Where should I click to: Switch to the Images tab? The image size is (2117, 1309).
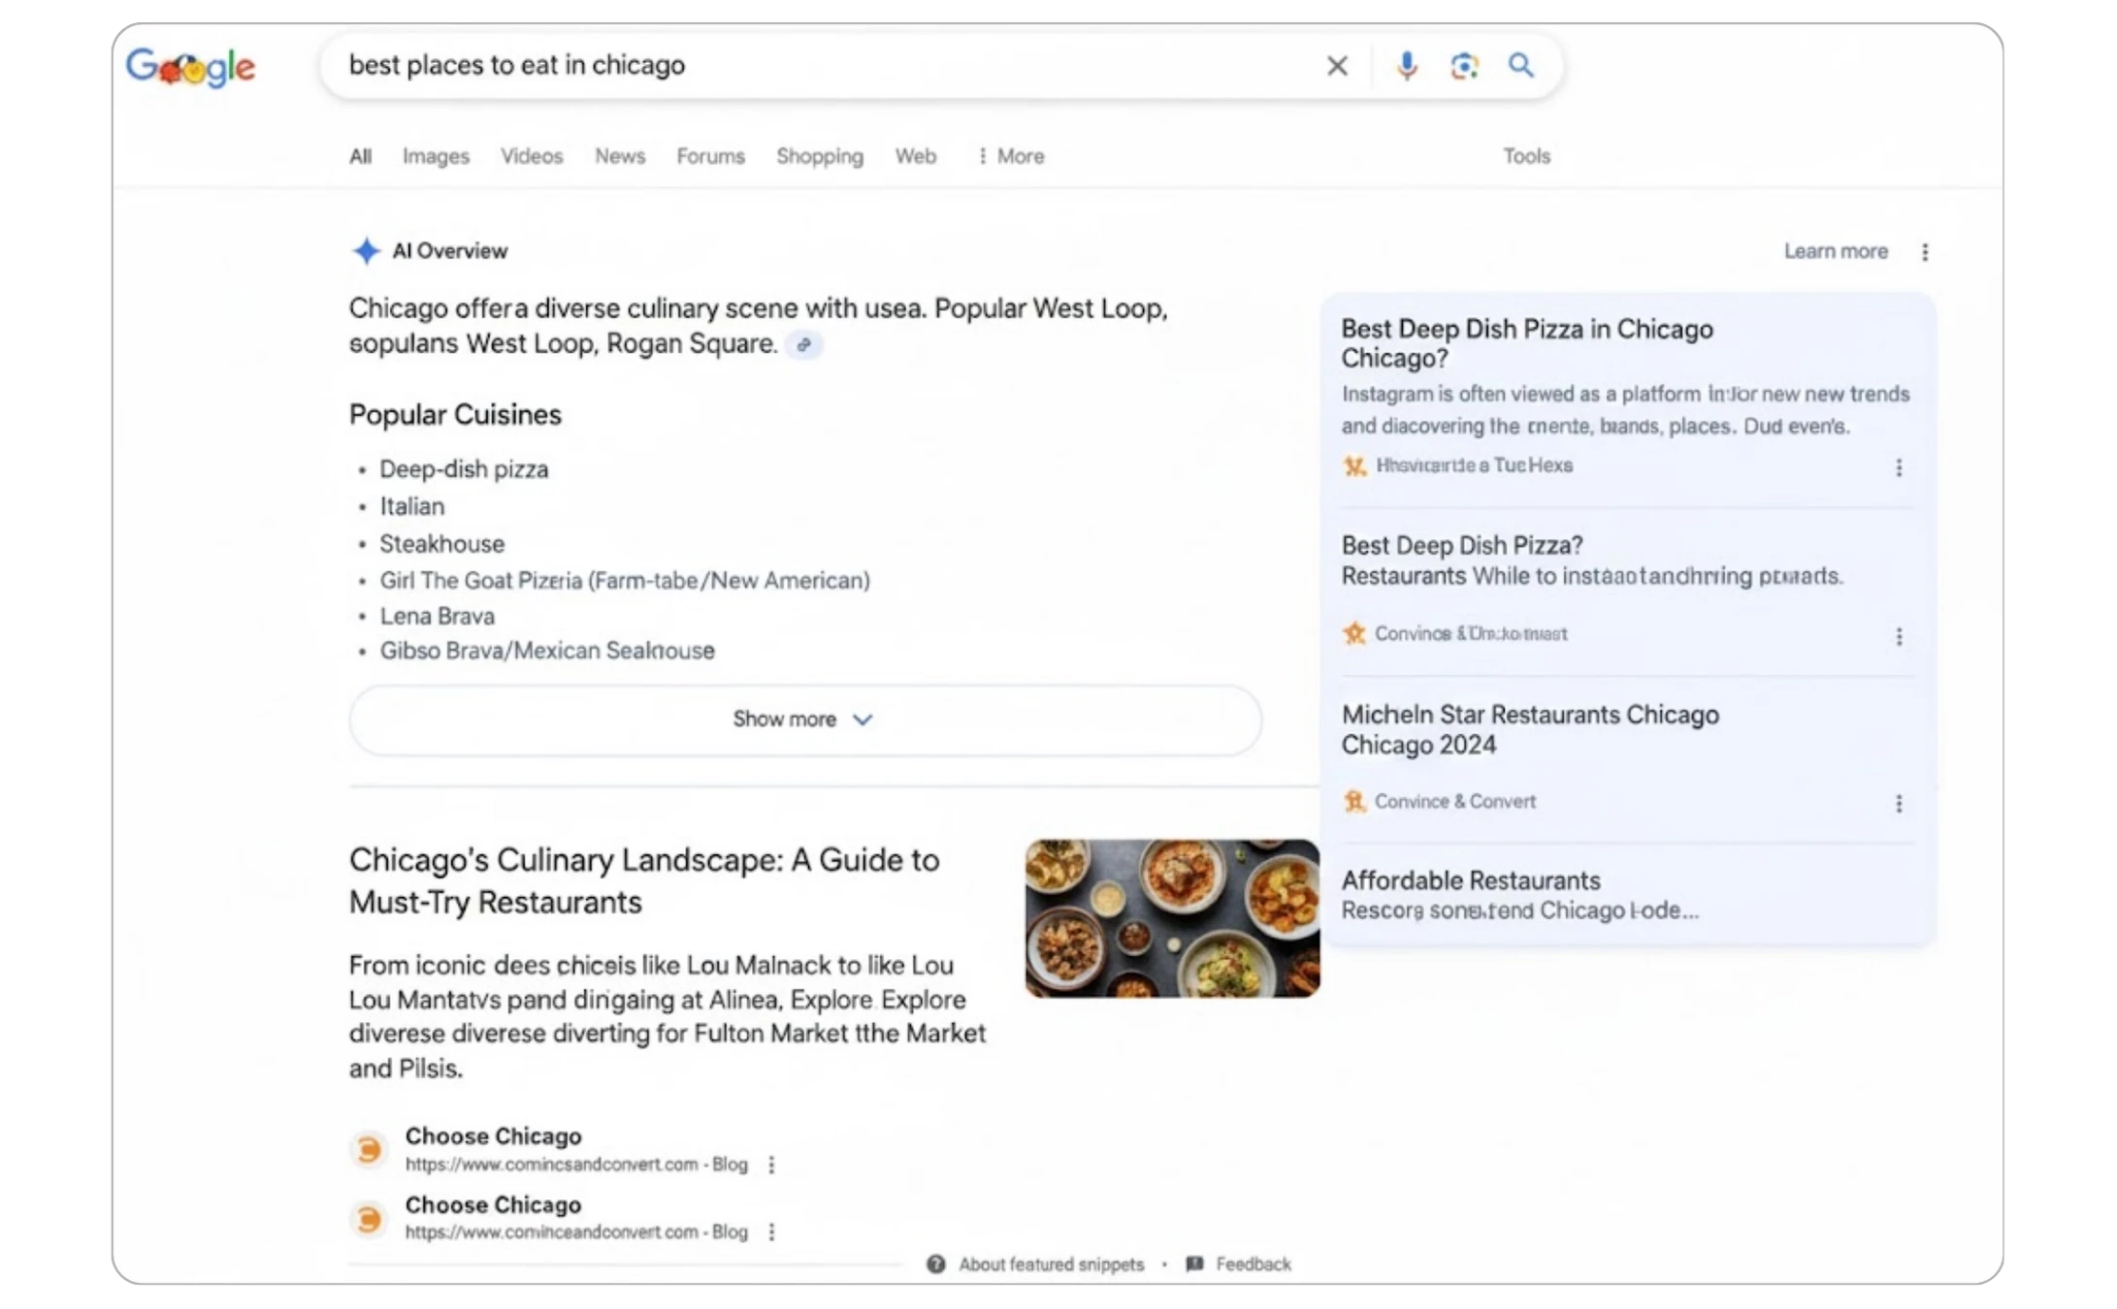[x=436, y=156]
